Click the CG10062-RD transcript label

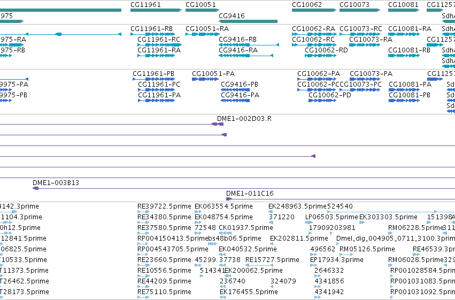326,50
